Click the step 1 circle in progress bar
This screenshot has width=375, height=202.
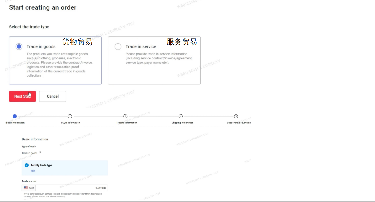click(x=15, y=116)
